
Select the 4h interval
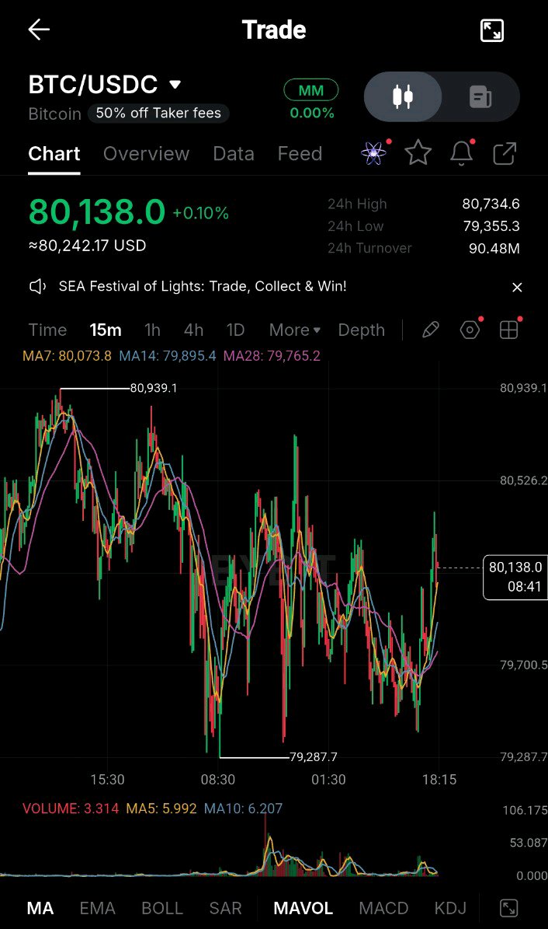click(x=193, y=330)
